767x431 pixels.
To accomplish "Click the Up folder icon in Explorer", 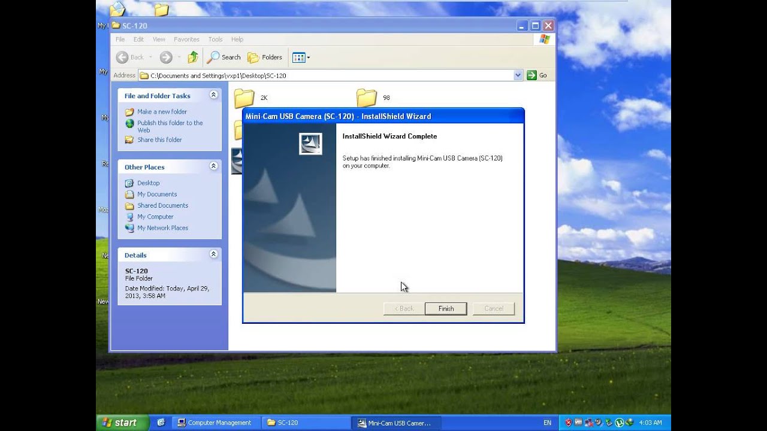I will point(193,57).
